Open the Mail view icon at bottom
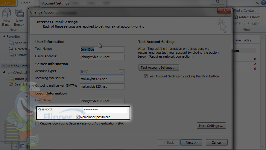The width and height of the screenshot is (266, 150). coord(15,146)
